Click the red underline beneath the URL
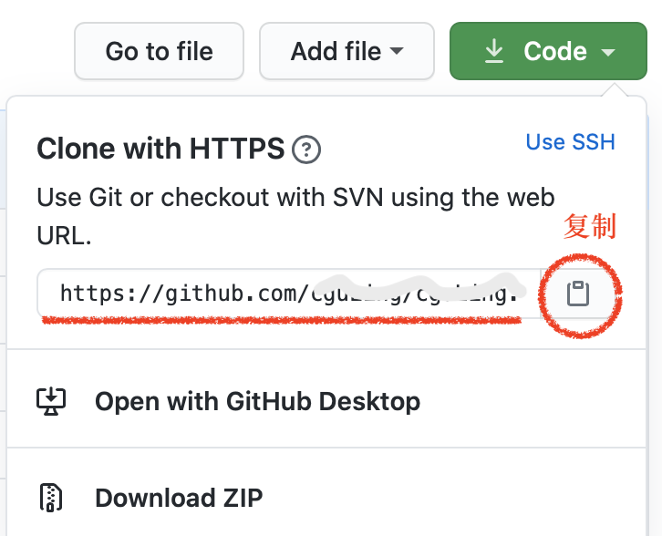This screenshot has height=536, width=662. click(282, 321)
